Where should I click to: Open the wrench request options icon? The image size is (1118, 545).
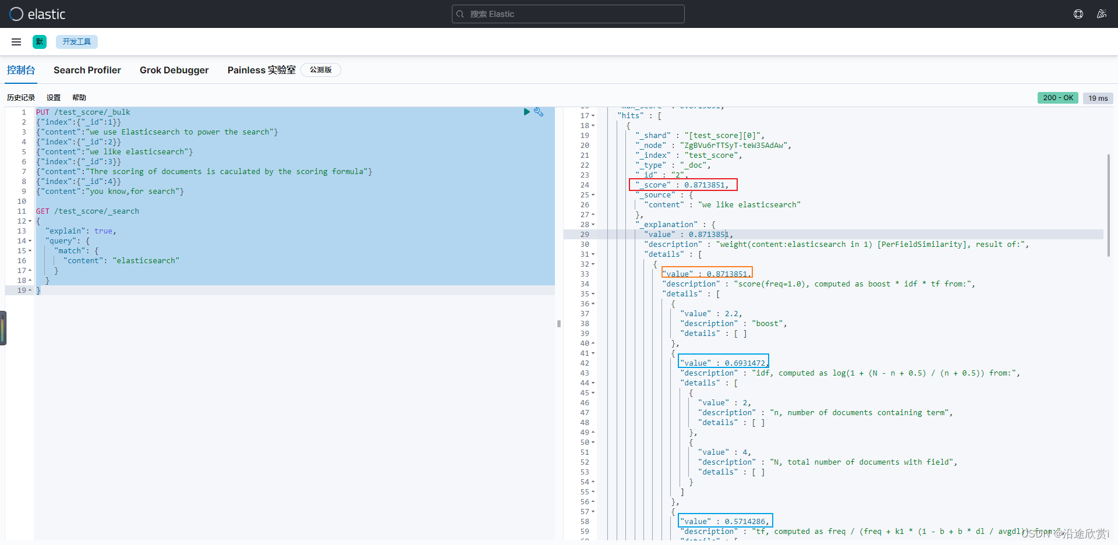[539, 112]
